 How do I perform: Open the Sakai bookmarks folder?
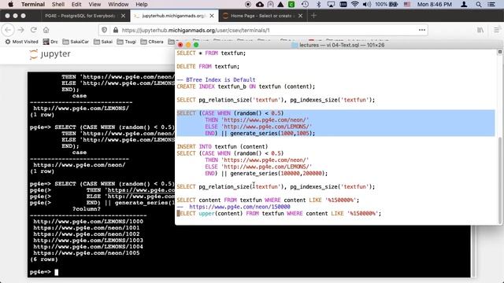click(103, 42)
